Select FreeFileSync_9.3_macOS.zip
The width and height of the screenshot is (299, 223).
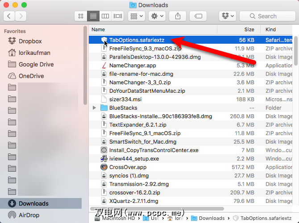191,49
